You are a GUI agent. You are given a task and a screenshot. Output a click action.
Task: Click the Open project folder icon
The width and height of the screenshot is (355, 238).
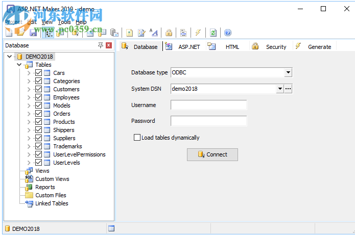pos(21,33)
